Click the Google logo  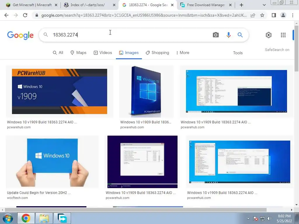20,35
